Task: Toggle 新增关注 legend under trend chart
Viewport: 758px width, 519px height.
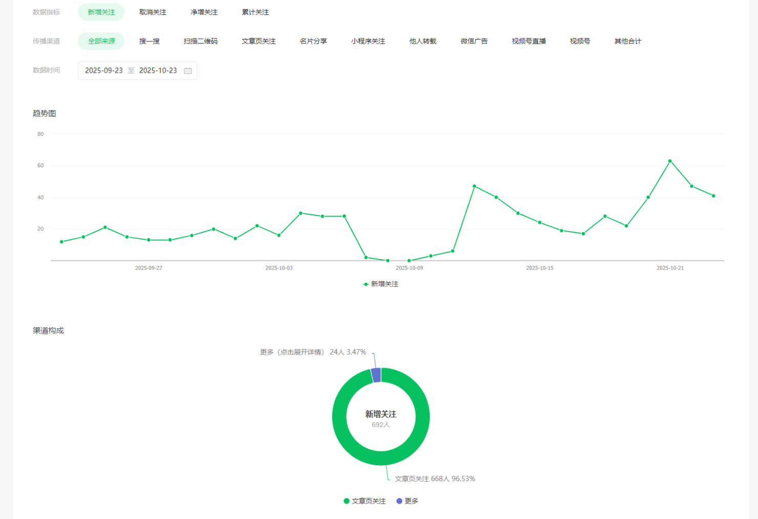Action: click(381, 284)
